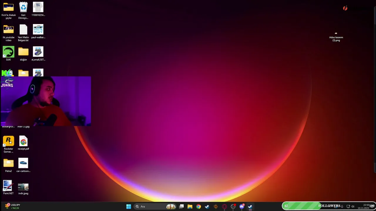The image size is (376, 211).
Task: Open File Explorer from taskbar
Action: pos(190,207)
